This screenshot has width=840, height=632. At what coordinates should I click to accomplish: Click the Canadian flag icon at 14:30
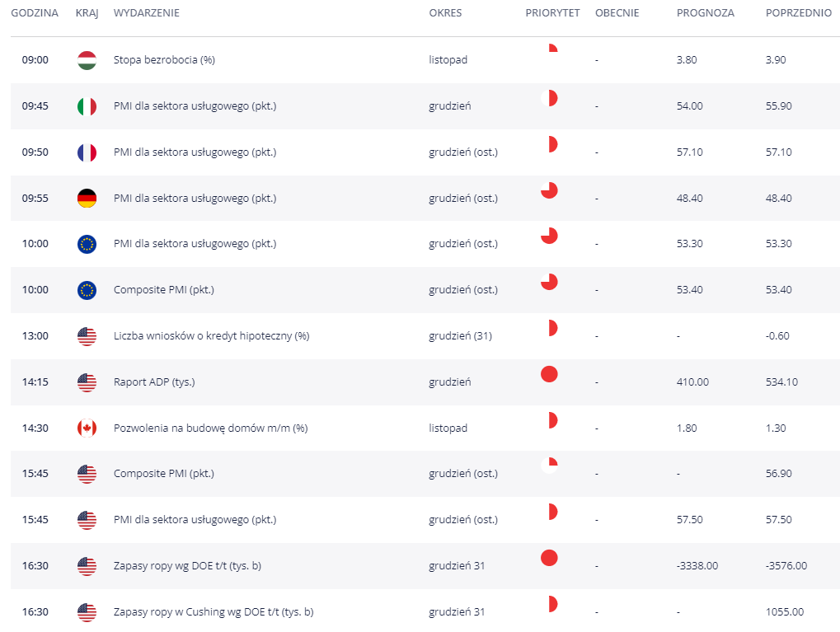[x=87, y=428]
